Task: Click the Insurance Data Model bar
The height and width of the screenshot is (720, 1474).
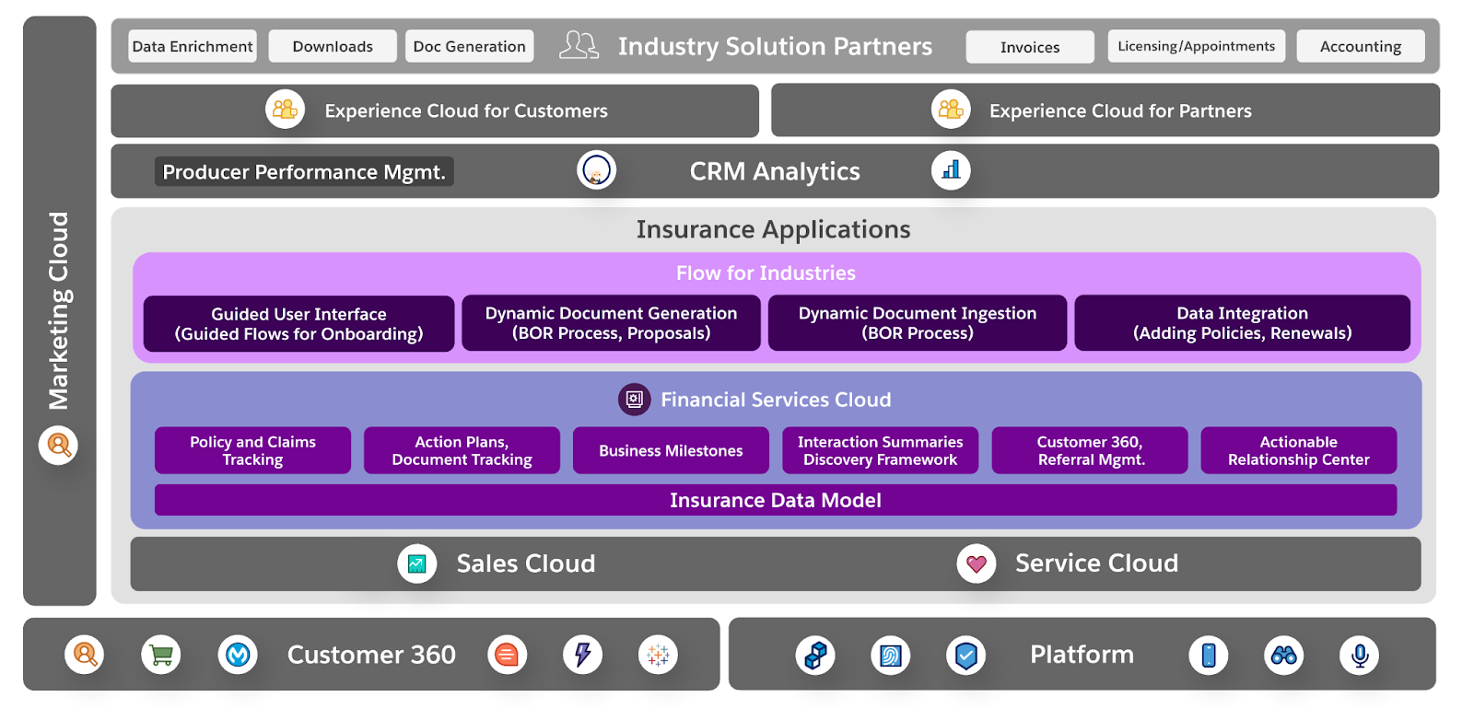Action: click(776, 500)
